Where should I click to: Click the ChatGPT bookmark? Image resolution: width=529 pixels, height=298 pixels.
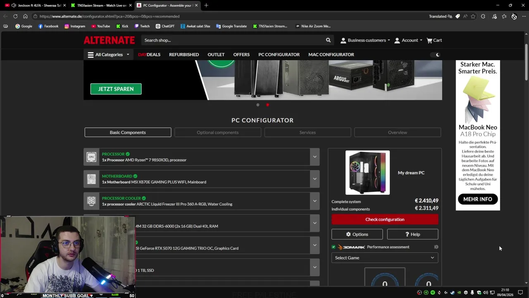(x=165, y=26)
